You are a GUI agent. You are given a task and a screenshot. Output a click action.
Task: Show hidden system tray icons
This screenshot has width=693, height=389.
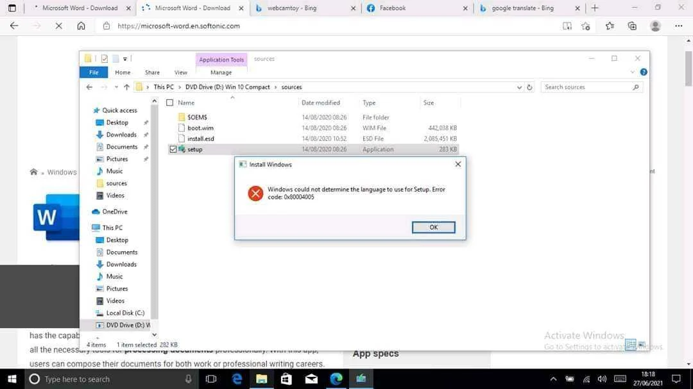point(553,379)
